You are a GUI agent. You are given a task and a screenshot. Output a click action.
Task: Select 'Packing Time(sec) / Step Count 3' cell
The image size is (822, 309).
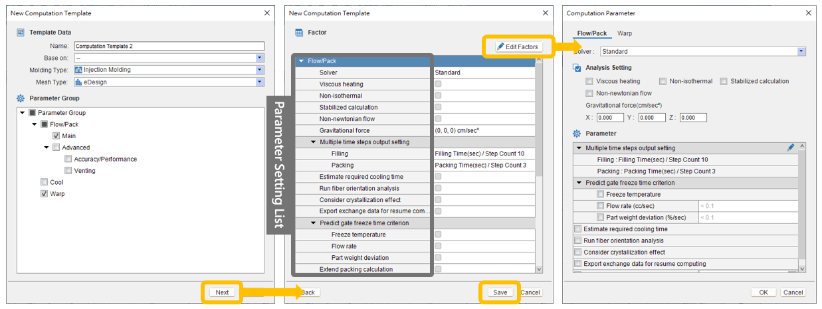point(484,165)
